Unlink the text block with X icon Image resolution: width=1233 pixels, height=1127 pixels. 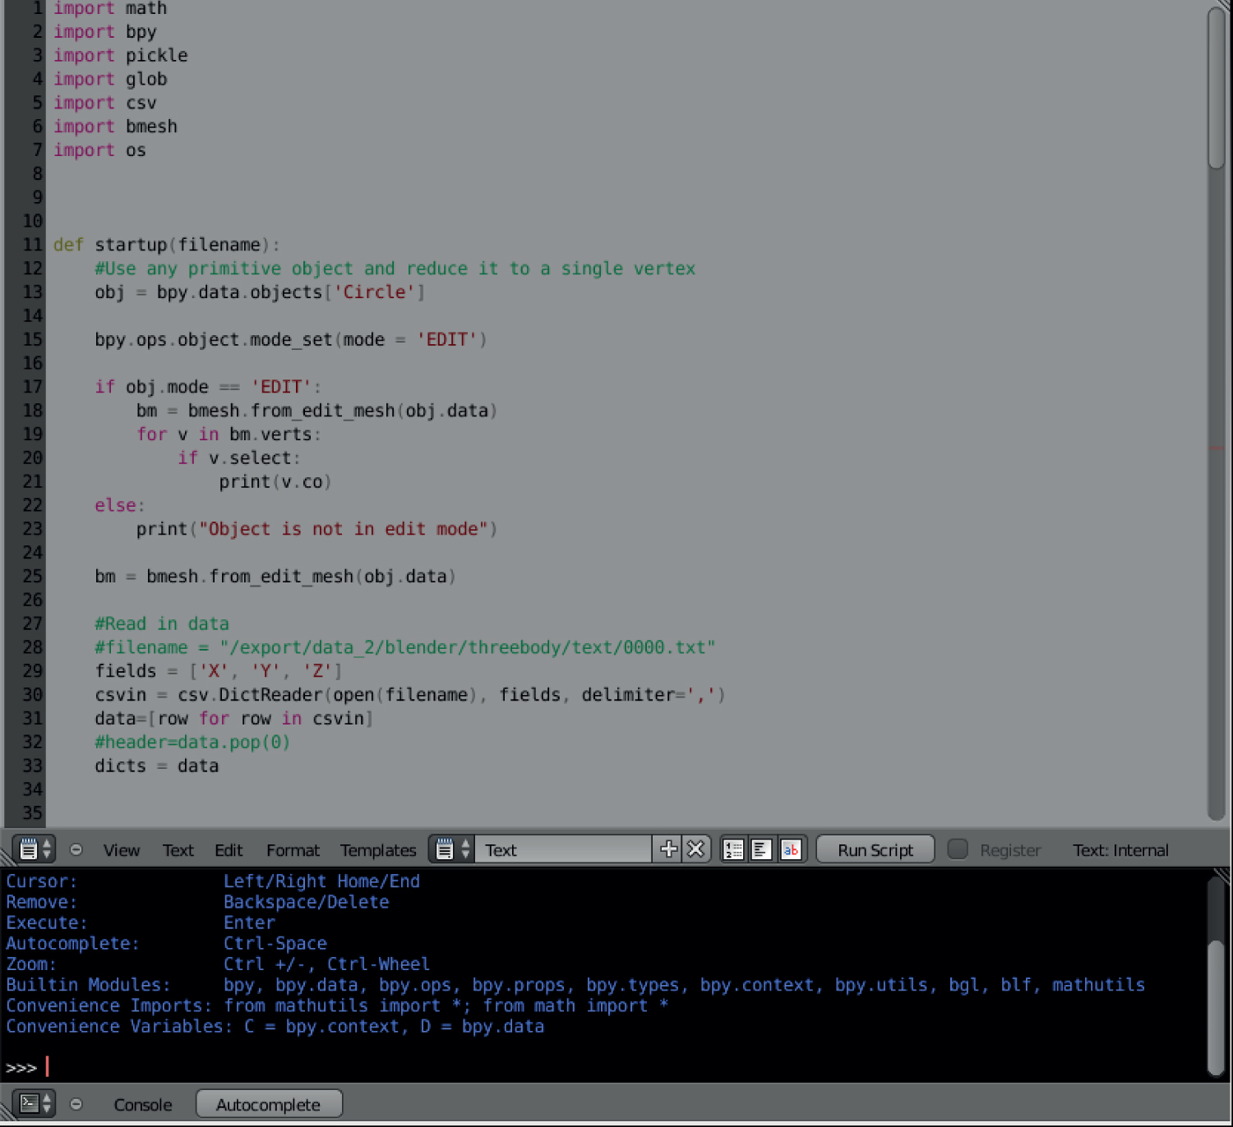[x=696, y=849]
